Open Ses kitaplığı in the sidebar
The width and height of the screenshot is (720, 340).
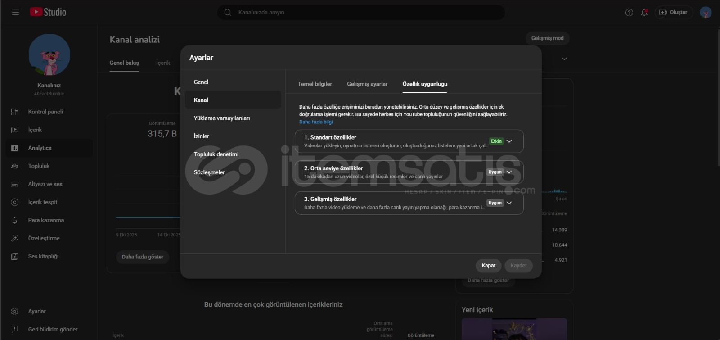[x=43, y=256]
